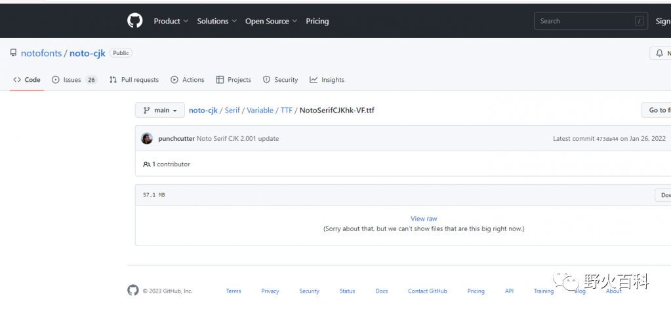Open the Open Source dropdown
Viewport: 671px width, 311px height.
272,21
